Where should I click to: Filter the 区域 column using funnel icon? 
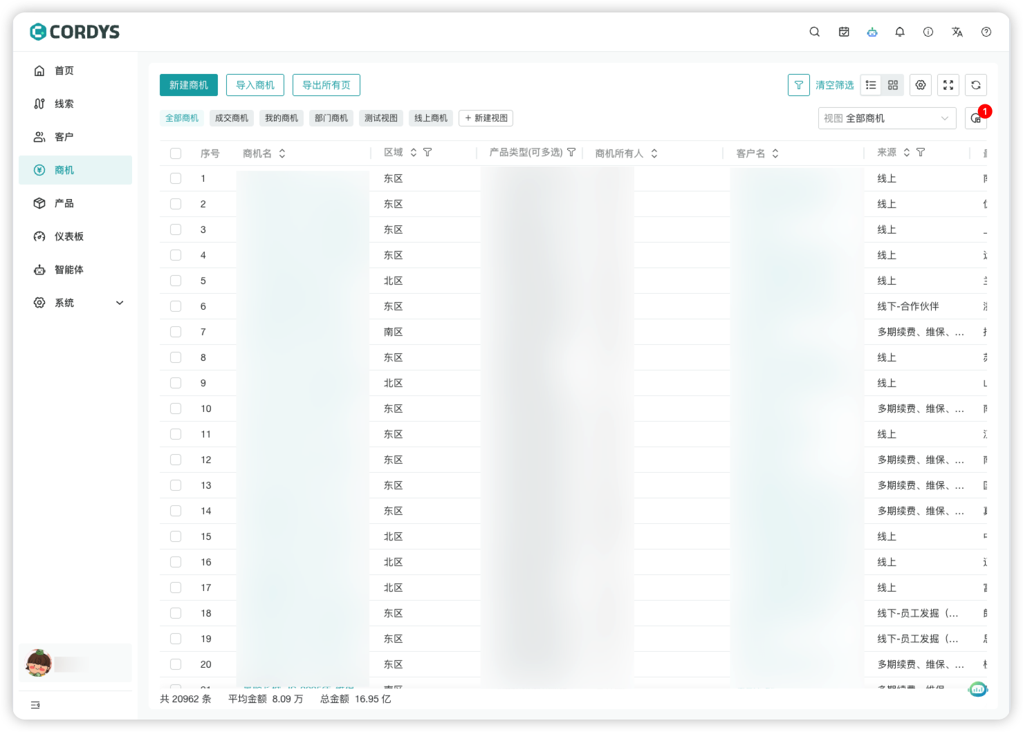tap(427, 153)
